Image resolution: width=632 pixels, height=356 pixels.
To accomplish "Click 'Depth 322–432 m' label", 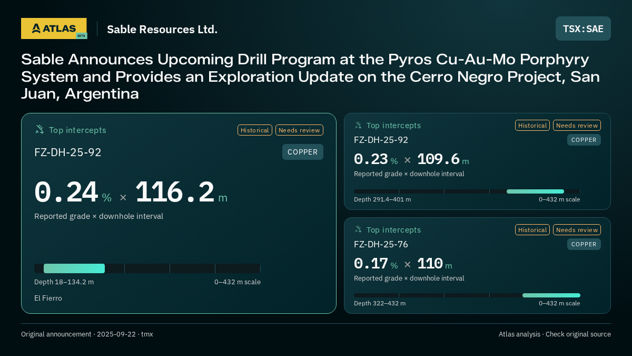I will 380,303.
